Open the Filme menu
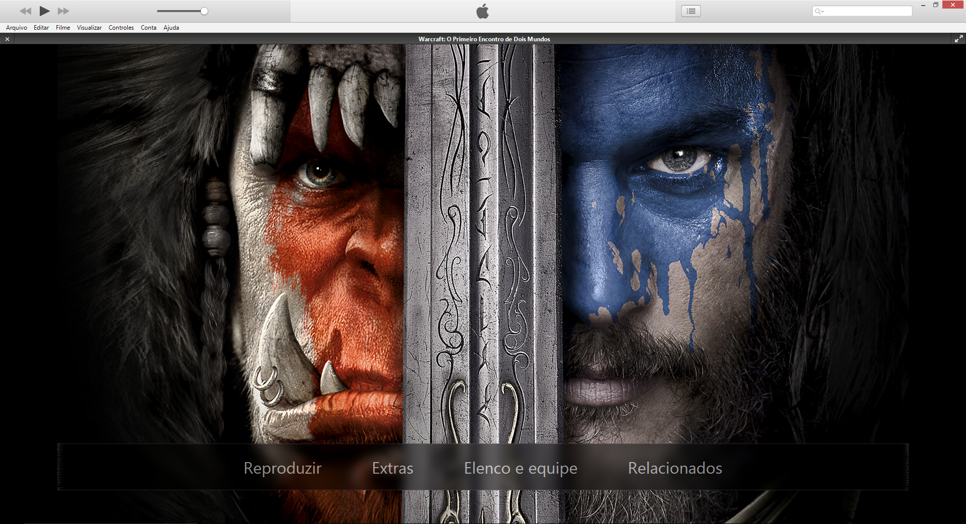 tap(63, 28)
